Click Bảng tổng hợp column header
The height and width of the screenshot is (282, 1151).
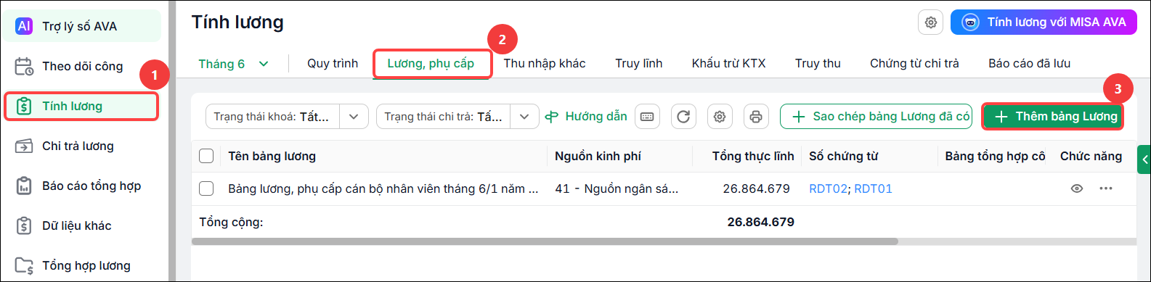(x=995, y=156)
